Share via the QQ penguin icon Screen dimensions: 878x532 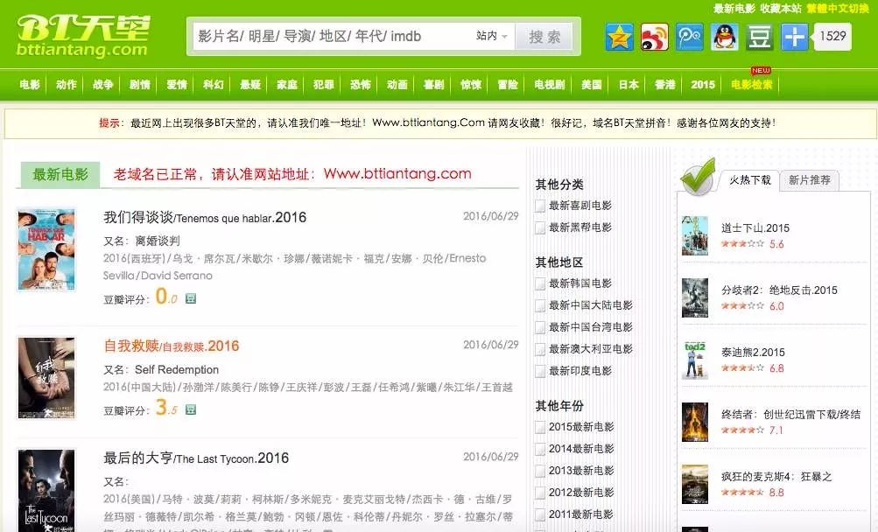click(722, 37)
